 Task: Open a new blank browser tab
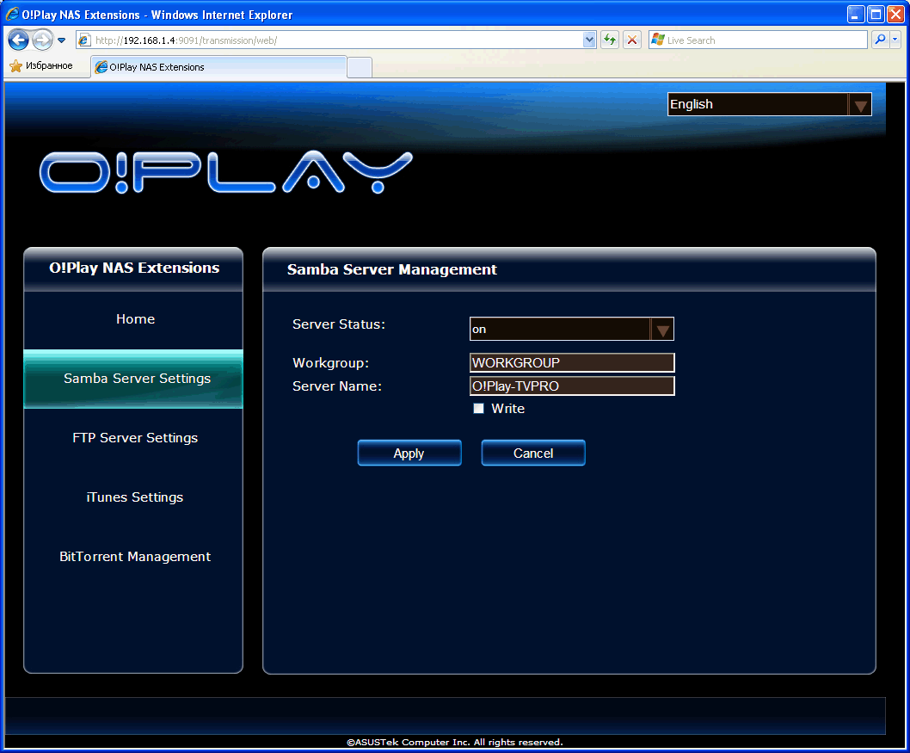coord(360,67)
